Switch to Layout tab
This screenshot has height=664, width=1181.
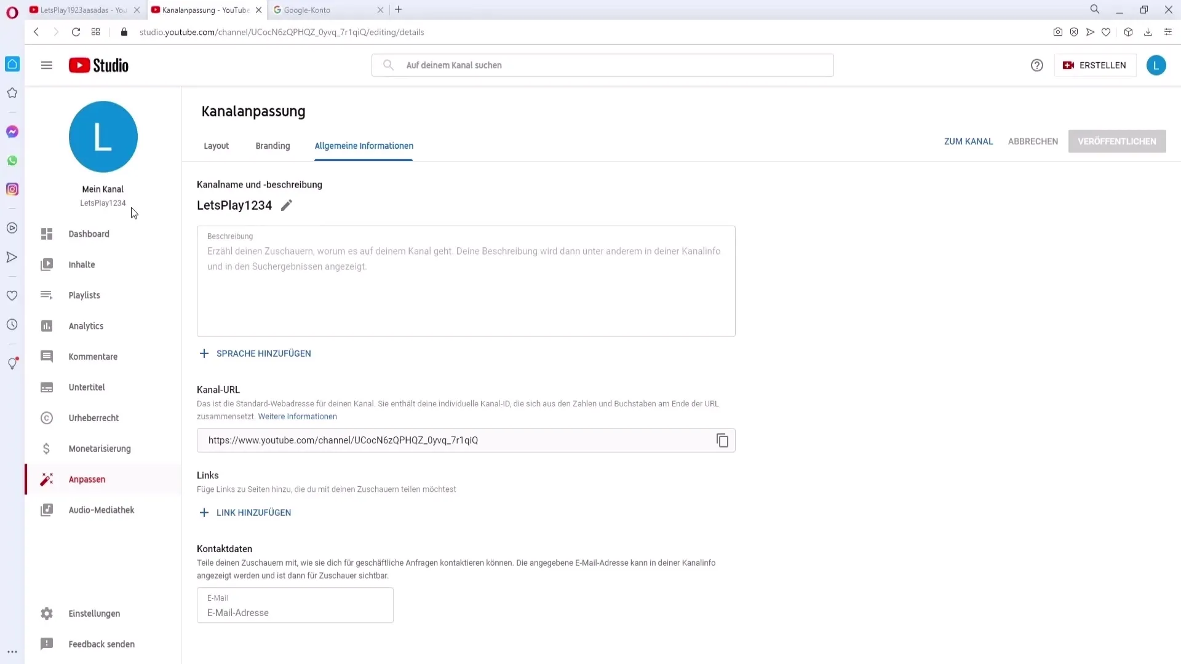click(216, 145)
